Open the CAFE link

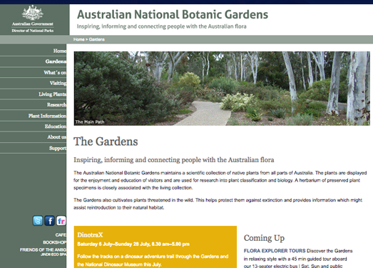coord(61,235)
